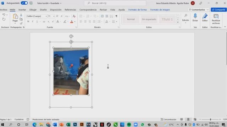This screenshot has height=127, width=227.
Task: Expand the Estilos gallery more arrow
Action: point(178,23)
